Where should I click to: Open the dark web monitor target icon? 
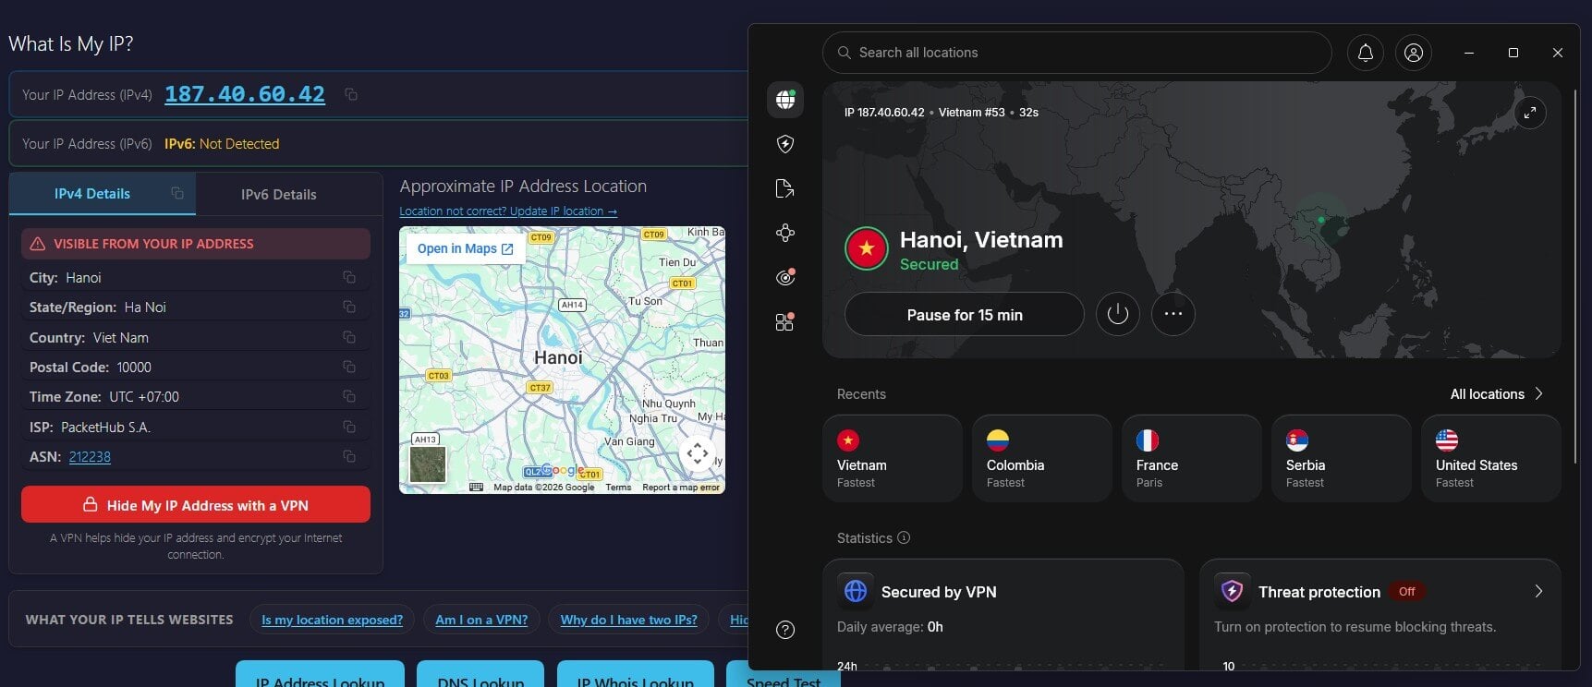785,277
